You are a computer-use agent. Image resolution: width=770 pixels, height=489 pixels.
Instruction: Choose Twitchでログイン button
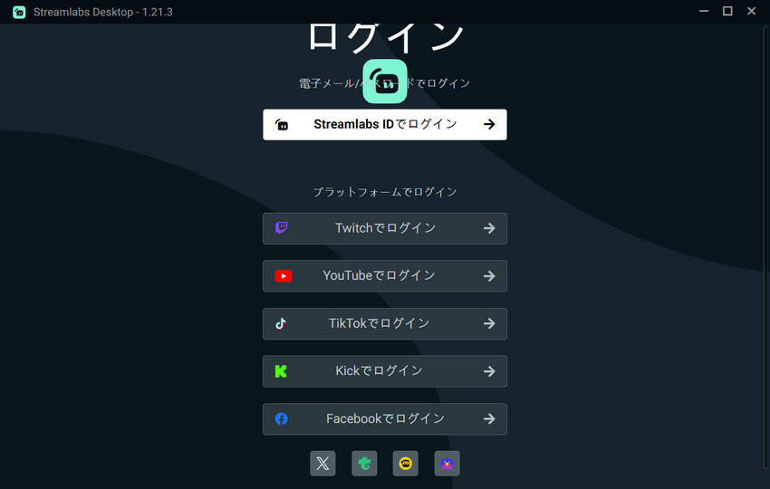pos(384,228)
